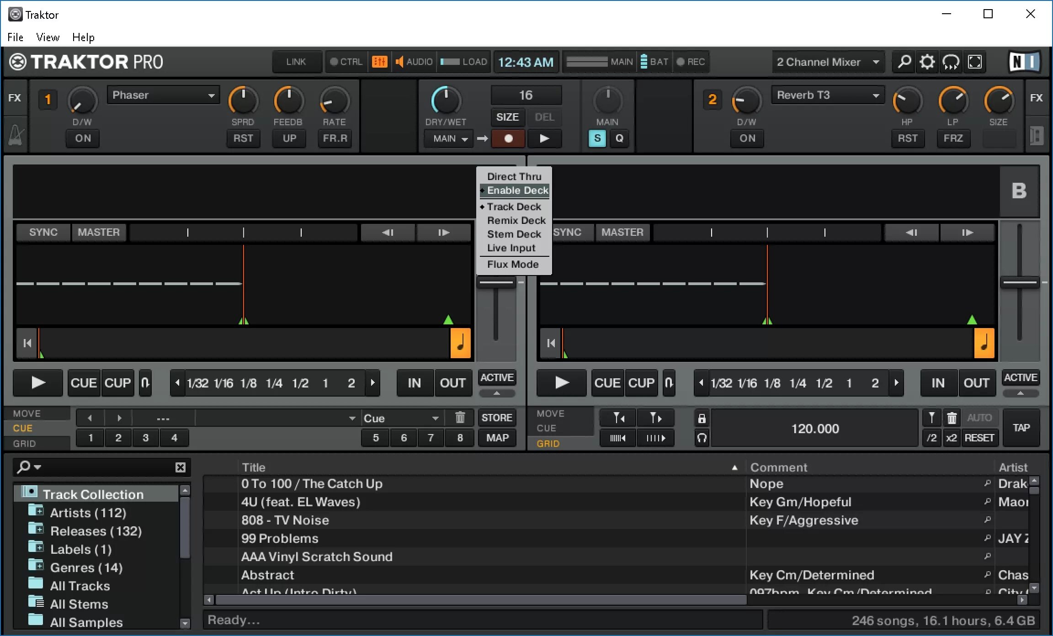1053x636 pixels.
Task: Click the search magnifier icon in header
Action: [x=904, y=62]
